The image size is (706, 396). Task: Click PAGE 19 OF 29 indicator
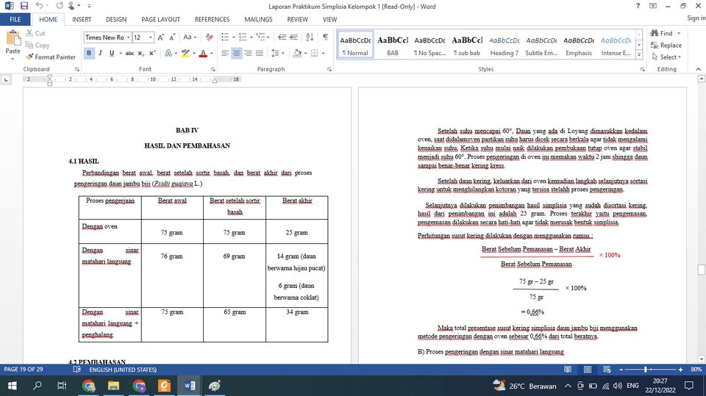(x=24, y=370)
